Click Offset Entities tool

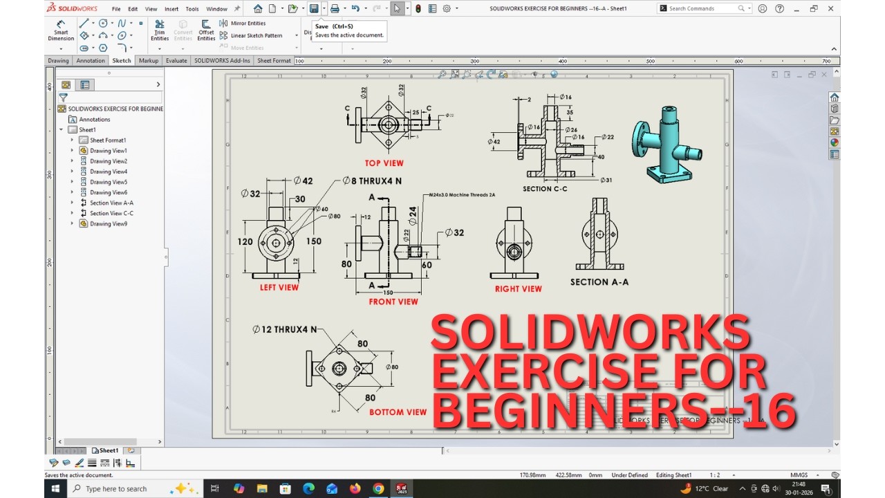tap(206, 30)
